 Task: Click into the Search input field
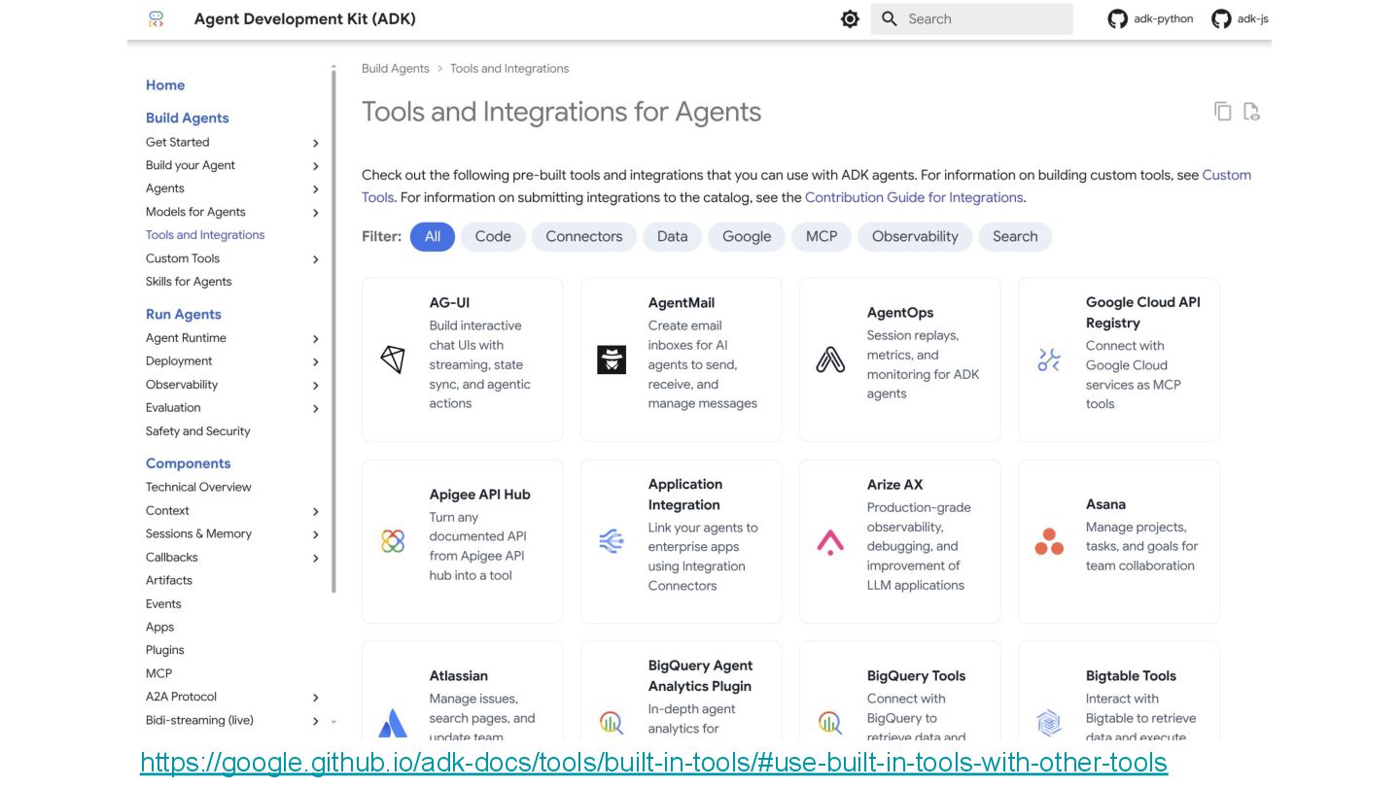pyautogui.click(x=984, y=19)
